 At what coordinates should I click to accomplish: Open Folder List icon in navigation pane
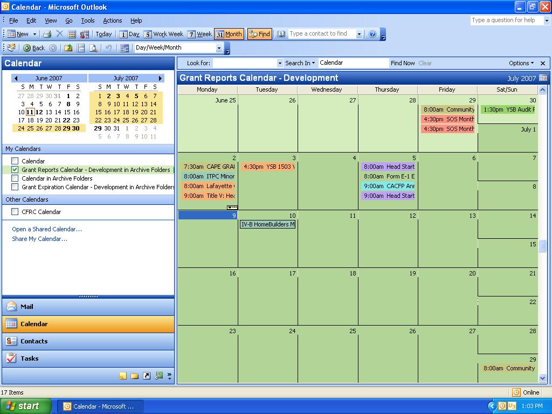point(135,376)
